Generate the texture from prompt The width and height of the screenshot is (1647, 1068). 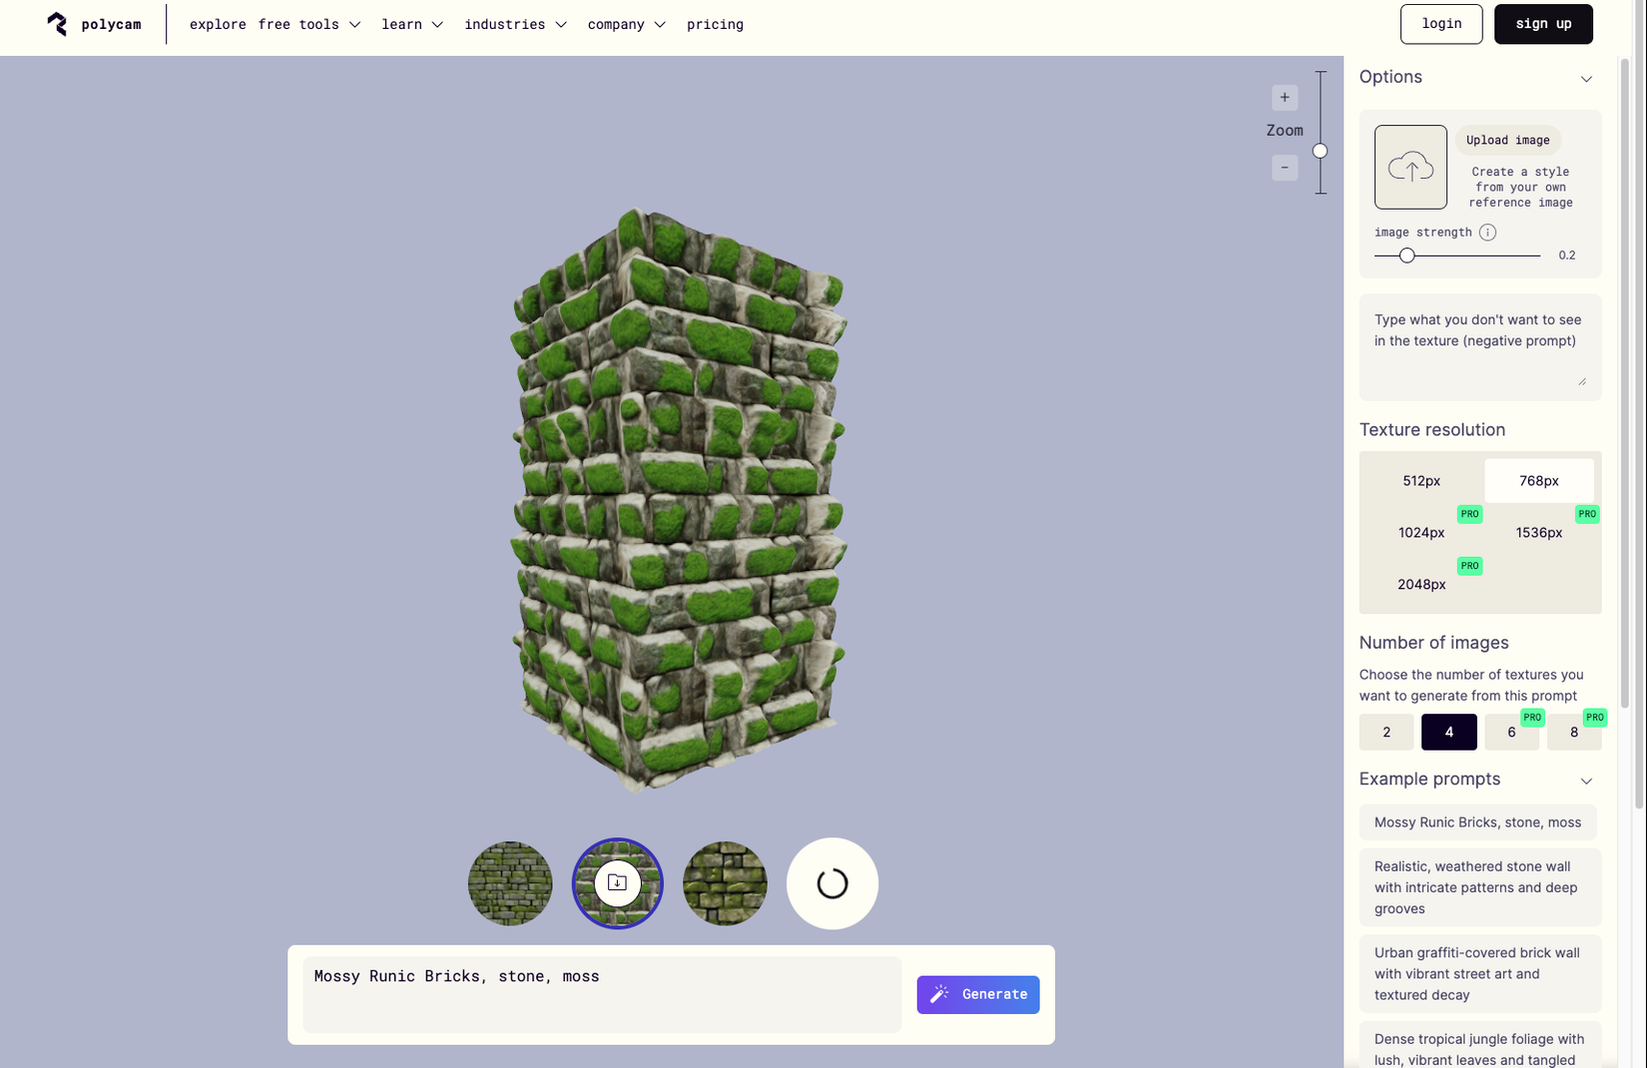pos(978,994)
